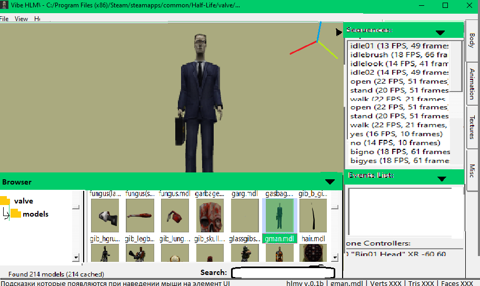Open the glassgibs model thumbnail
480x286 pixels.
click(245, 216)
